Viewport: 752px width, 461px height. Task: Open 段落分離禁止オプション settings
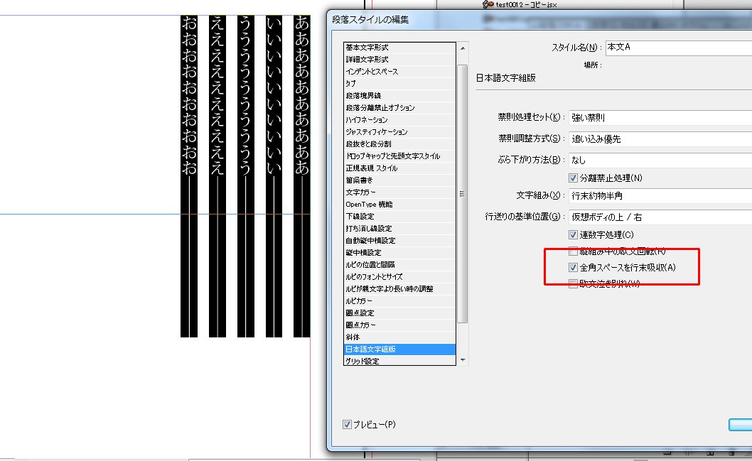(x=399, y=108)
